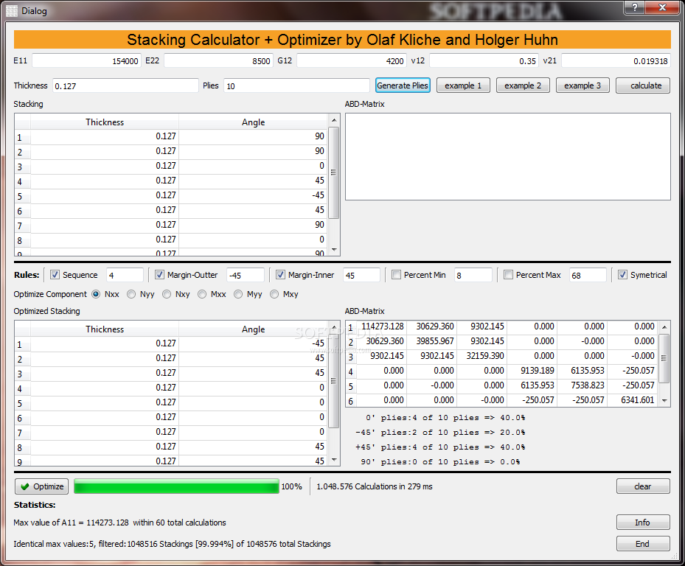Click the Margin-Outter value field
Image resolution: width=685 pixels, height=566 pixels.
[x=246, y=275]
